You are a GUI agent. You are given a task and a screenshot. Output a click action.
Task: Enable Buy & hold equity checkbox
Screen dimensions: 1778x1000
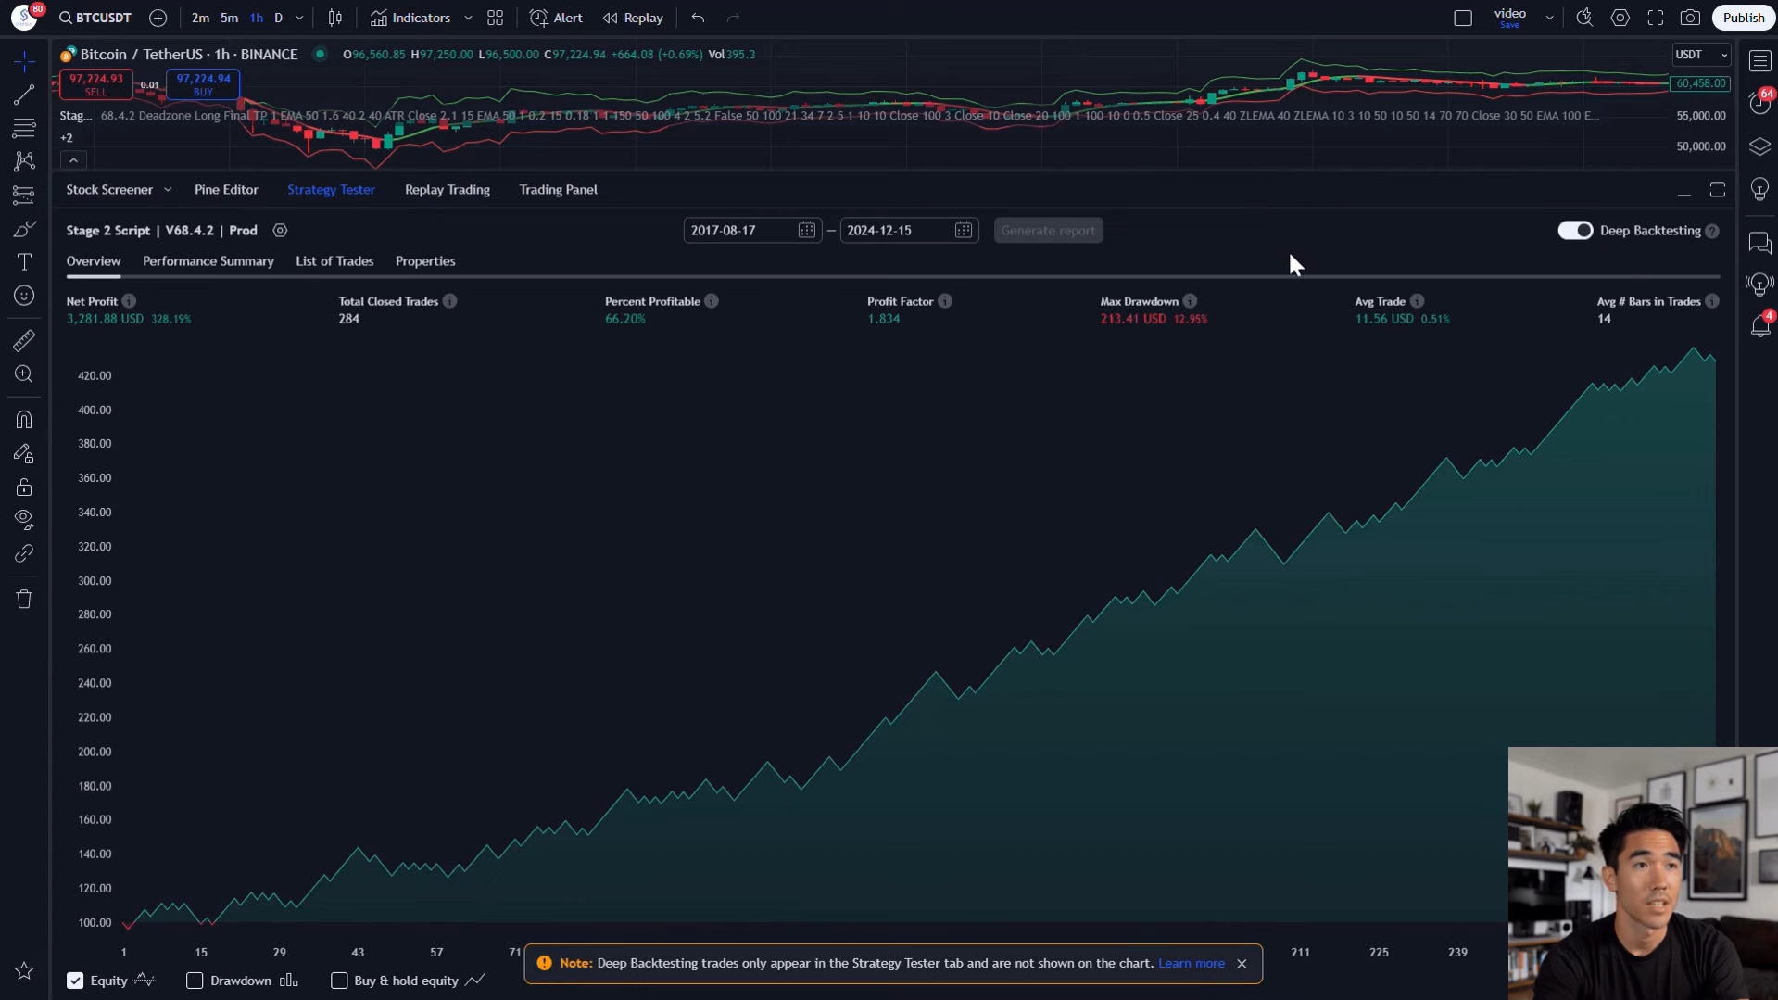[x=339, y=981]
